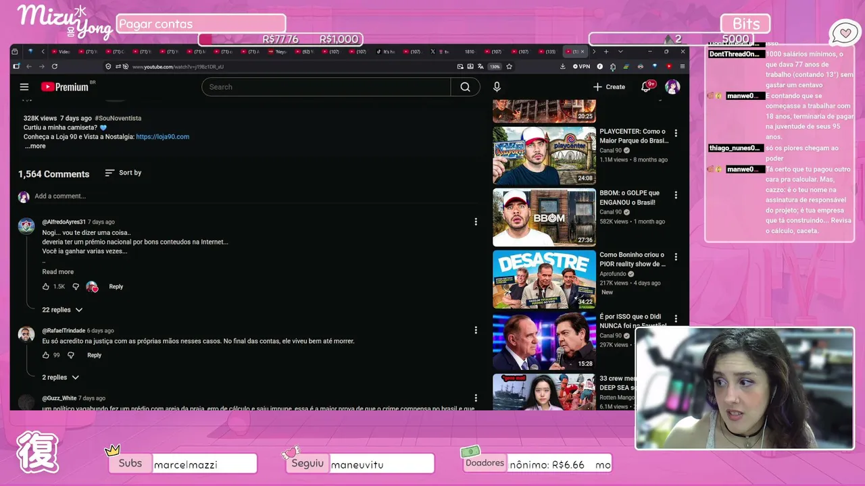Open @Guzz_White channel name
This screenshot has height=486, width=865.
point(59,398)
